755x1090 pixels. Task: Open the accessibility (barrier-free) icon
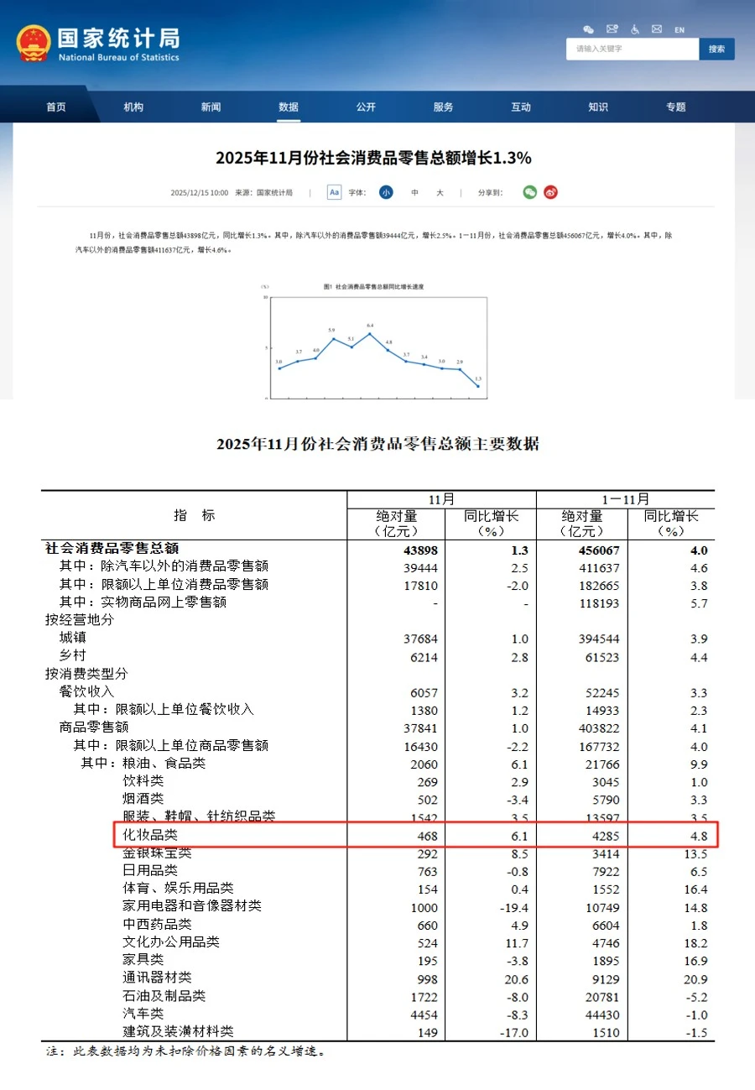(634, 29)
